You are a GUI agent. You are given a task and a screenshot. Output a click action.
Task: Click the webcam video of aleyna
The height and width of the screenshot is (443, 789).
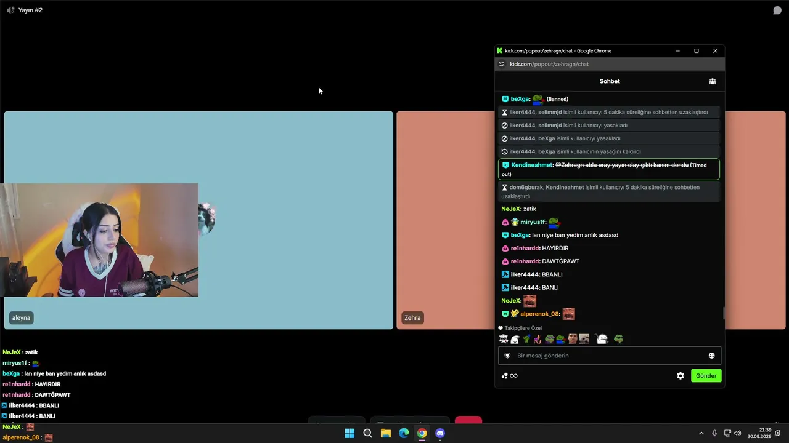coord(99,240)
